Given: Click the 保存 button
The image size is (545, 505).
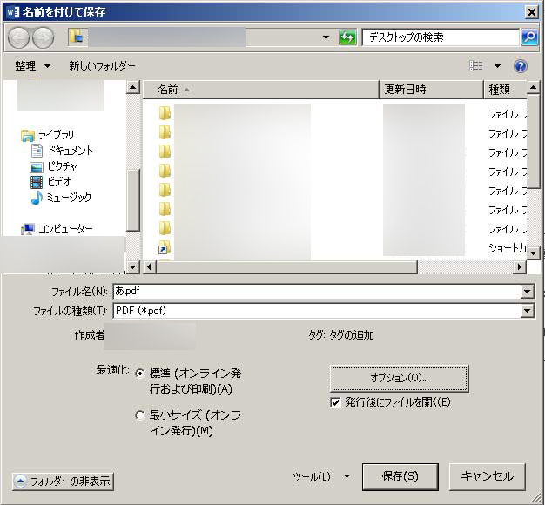Looking at the screenshot, I should [400, 476].
